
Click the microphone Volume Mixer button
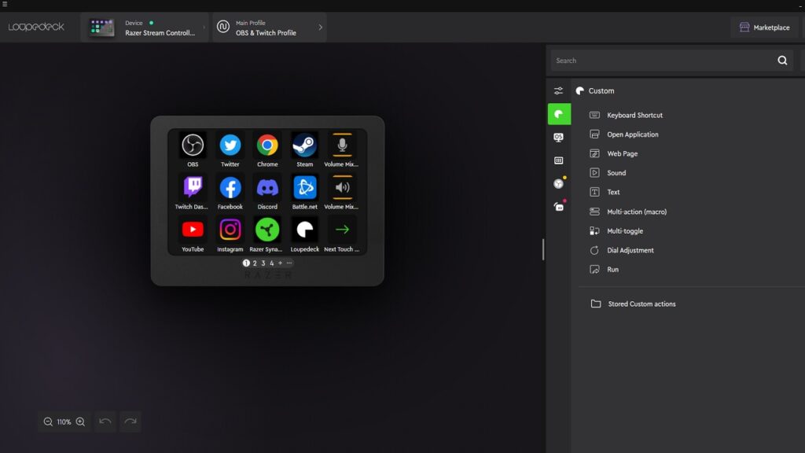click(x=342, y=145)
